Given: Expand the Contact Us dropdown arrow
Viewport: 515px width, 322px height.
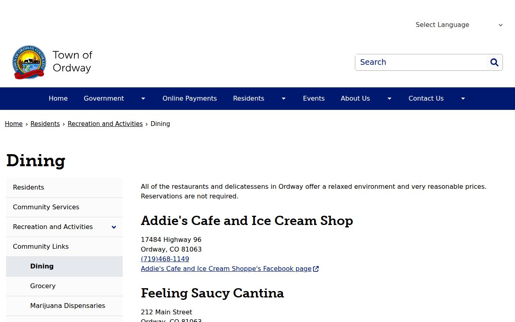Looking at the screenshot, I should tap(463, 99).
